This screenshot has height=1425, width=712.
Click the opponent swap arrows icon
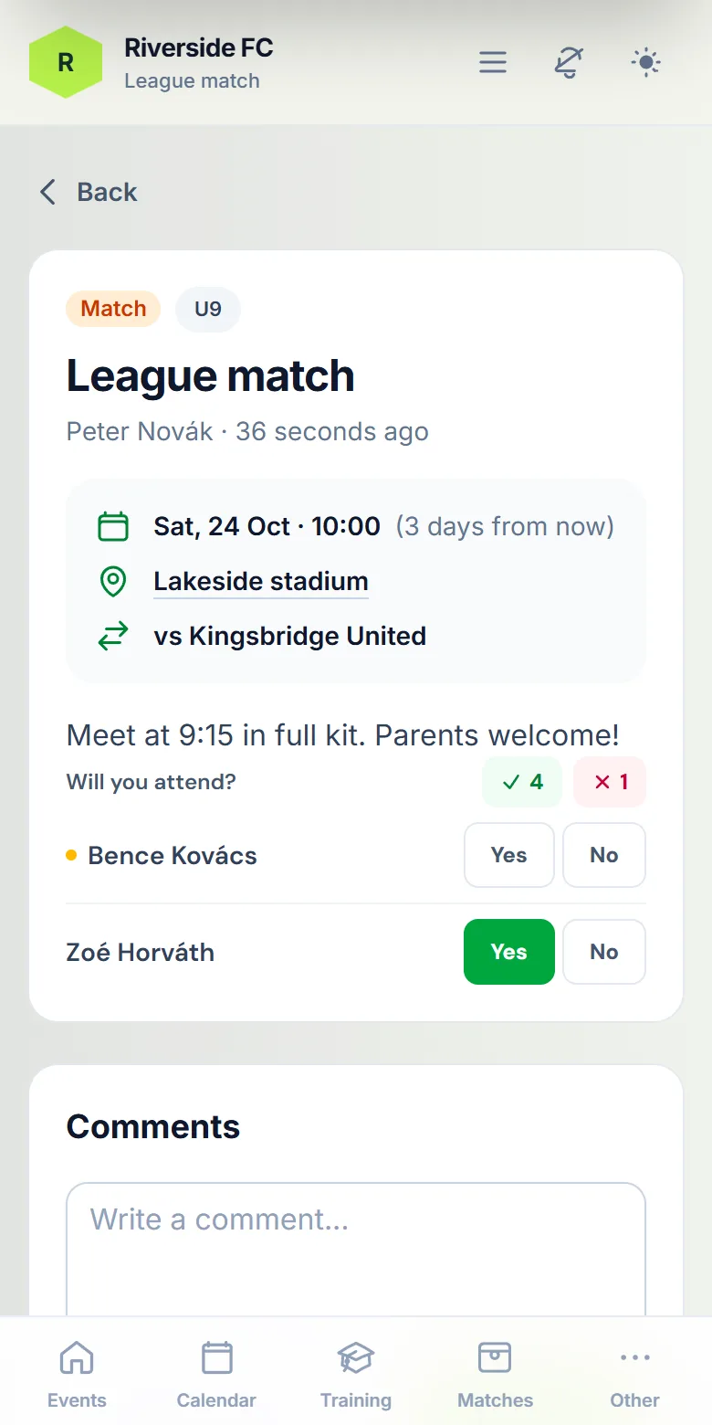point(112,637)
